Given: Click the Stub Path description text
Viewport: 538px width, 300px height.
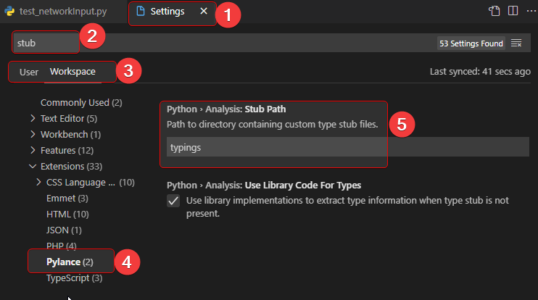Looking at the screenshot, I should 272,124.
